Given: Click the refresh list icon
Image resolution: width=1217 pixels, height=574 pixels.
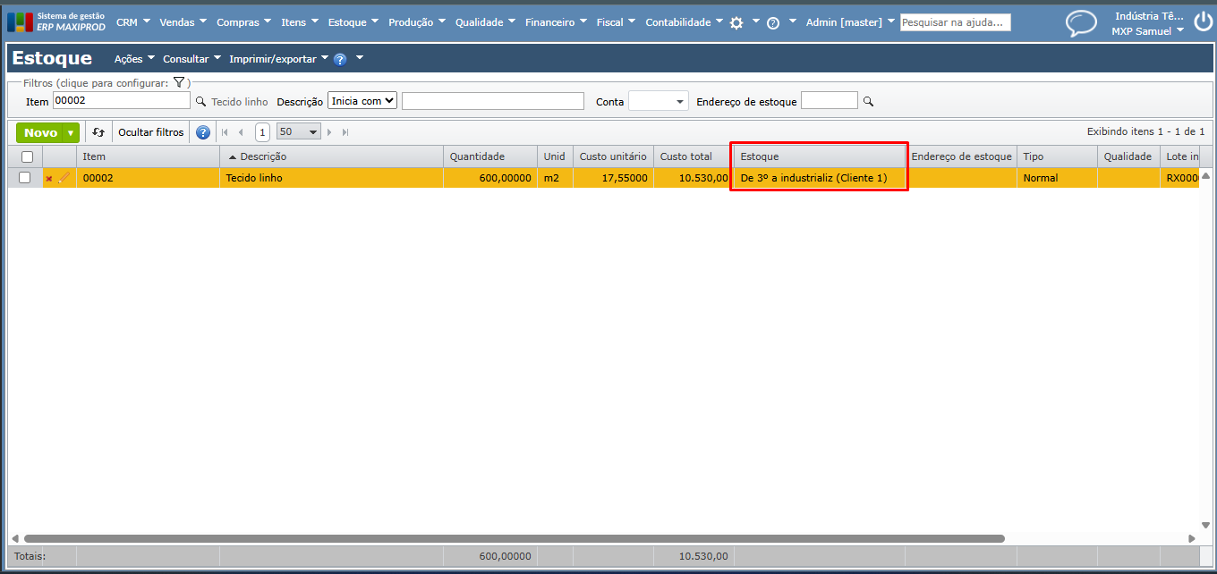Looking at the screenshot, I should pyautogui.click(x=98, y=132).
